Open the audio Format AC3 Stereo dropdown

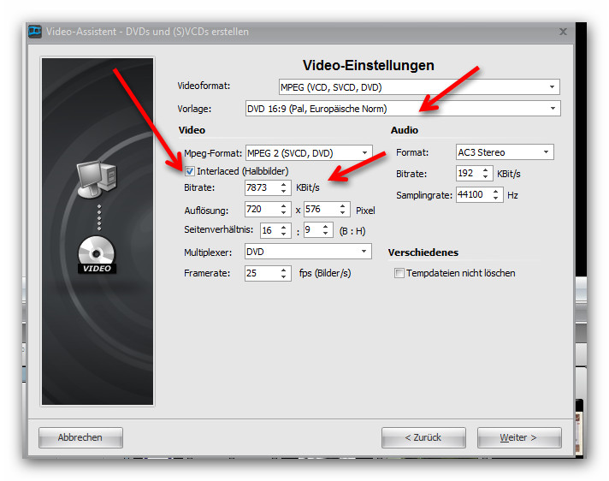[x=546, y=153]
